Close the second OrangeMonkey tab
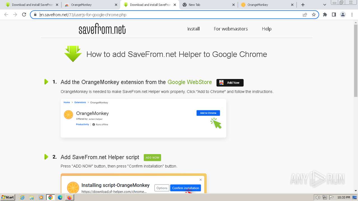Image resolution: width=358 pixels, height=201 pixels. (116, 5)
